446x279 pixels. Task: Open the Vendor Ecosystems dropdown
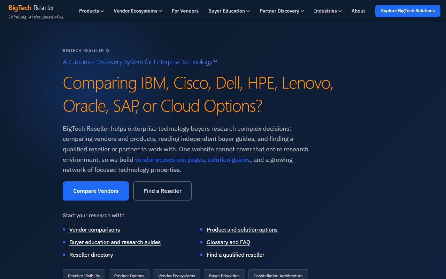[x=138, y=11]
